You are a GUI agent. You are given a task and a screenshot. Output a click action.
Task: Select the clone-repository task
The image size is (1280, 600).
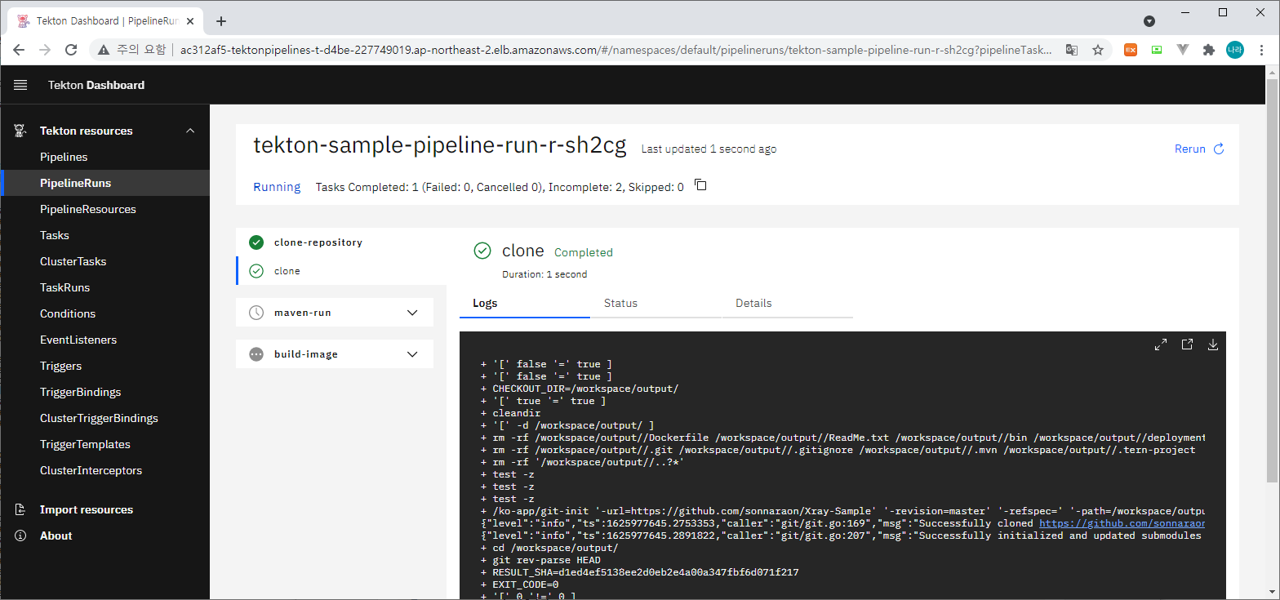[341, 242]
